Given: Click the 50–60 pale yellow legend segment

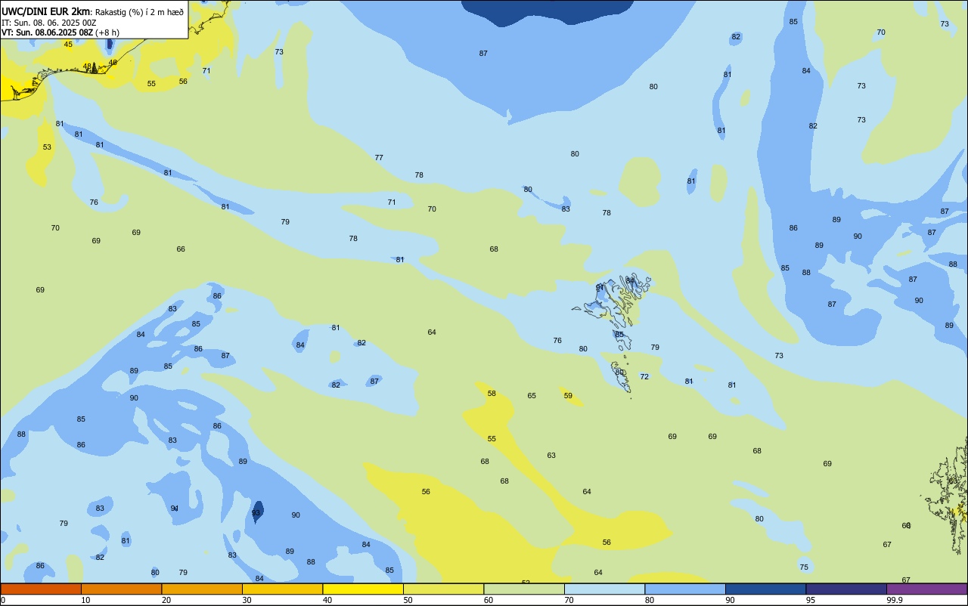Looking at the screenshot, I should [x=443, y=589].
